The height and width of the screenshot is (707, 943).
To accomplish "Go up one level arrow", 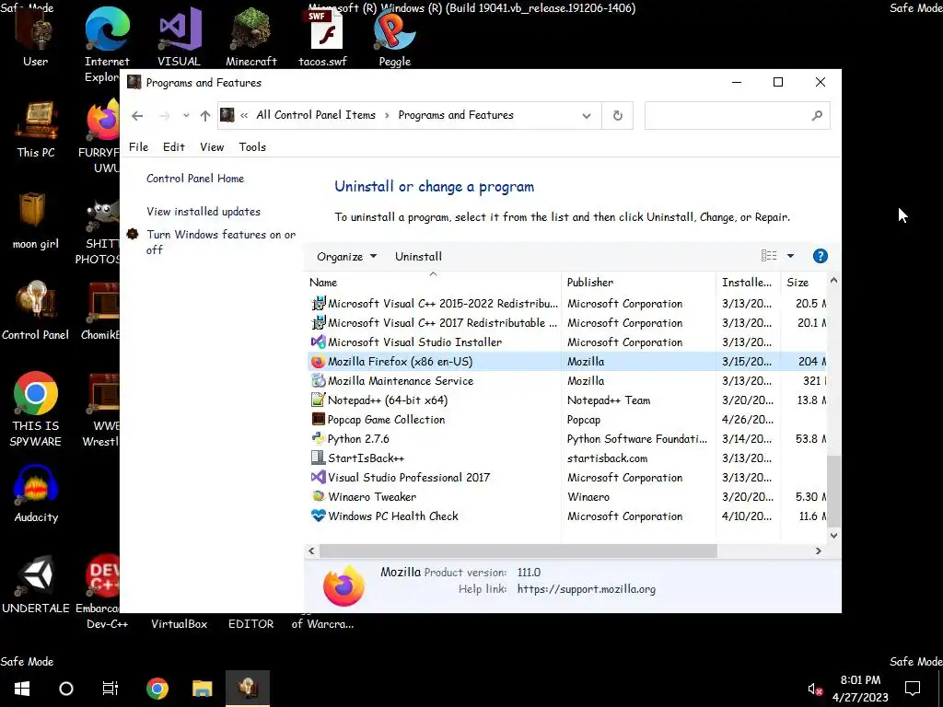I will coord(205,115).
